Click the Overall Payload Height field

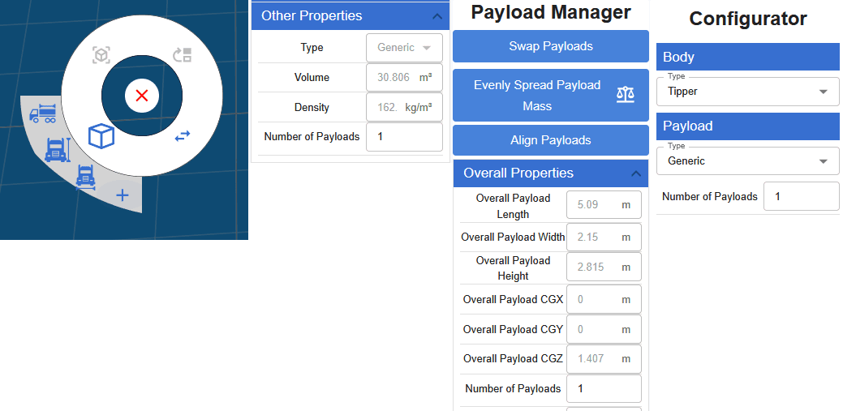coord(604,267)
